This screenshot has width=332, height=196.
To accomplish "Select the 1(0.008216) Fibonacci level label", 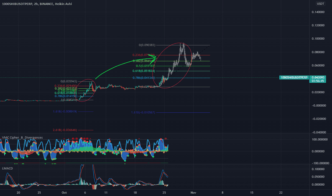I will click(x=69, y=100).
